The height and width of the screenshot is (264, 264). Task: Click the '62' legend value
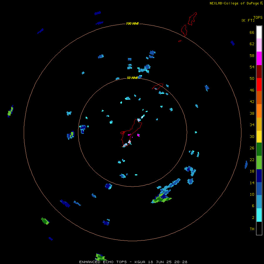point(252,44)
